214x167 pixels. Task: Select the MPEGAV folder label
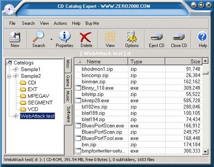[x=38, y=96]
